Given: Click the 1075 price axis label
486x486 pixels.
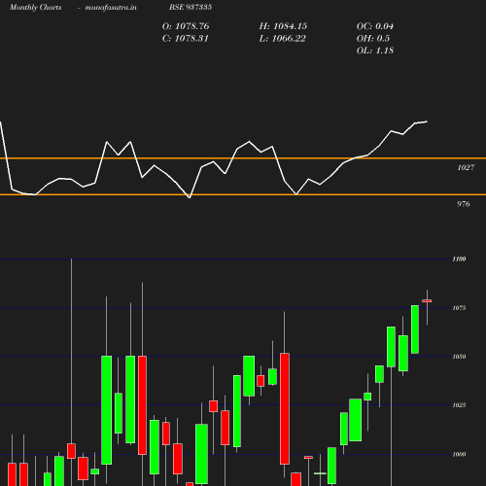Looking at the screenshot, I should (x=459, y=308).
